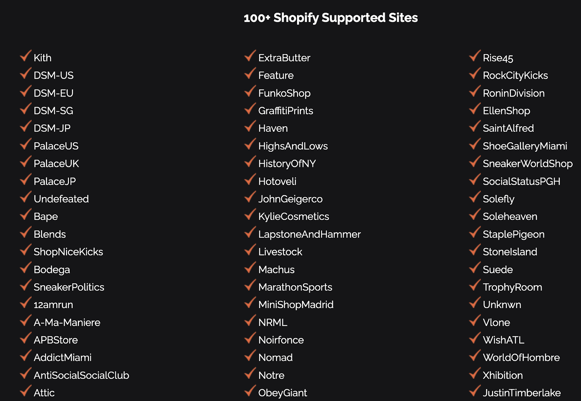This screenshot has height=401, width=581.
Task: Click the checkmark next to TrophyRoom
Action: pos(475,285)
